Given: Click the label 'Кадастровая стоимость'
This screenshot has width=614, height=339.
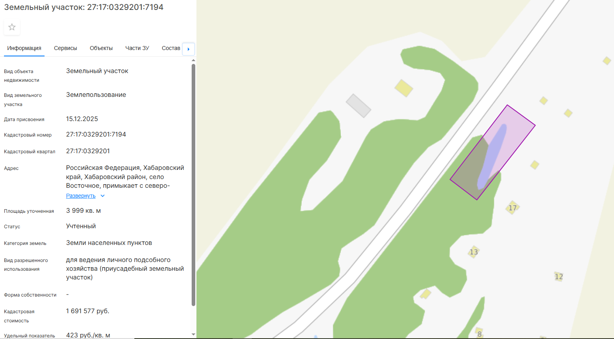Looking at the screenshot, I should (19, 316).
